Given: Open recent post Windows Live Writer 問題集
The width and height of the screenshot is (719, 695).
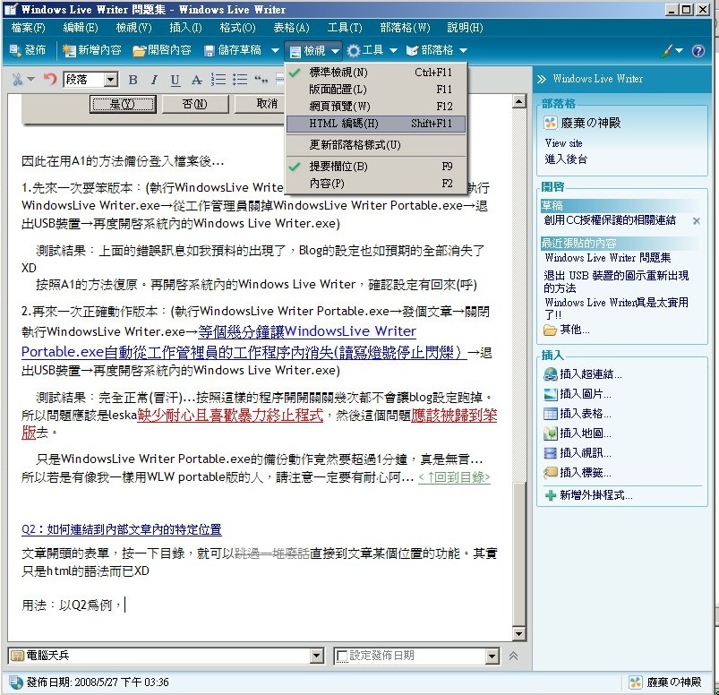Looking at the screenshot, I should 608,258.
